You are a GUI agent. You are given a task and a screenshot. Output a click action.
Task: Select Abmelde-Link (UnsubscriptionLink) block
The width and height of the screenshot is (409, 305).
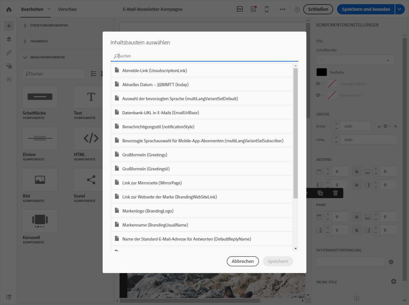(x=202, y=71)
